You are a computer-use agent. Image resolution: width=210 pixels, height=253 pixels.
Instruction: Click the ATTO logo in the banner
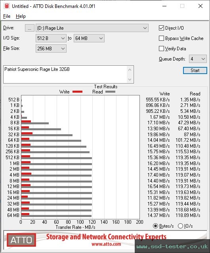pos(21,240)
